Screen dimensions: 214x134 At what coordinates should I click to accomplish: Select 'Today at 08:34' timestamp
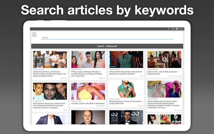(153, 70)
